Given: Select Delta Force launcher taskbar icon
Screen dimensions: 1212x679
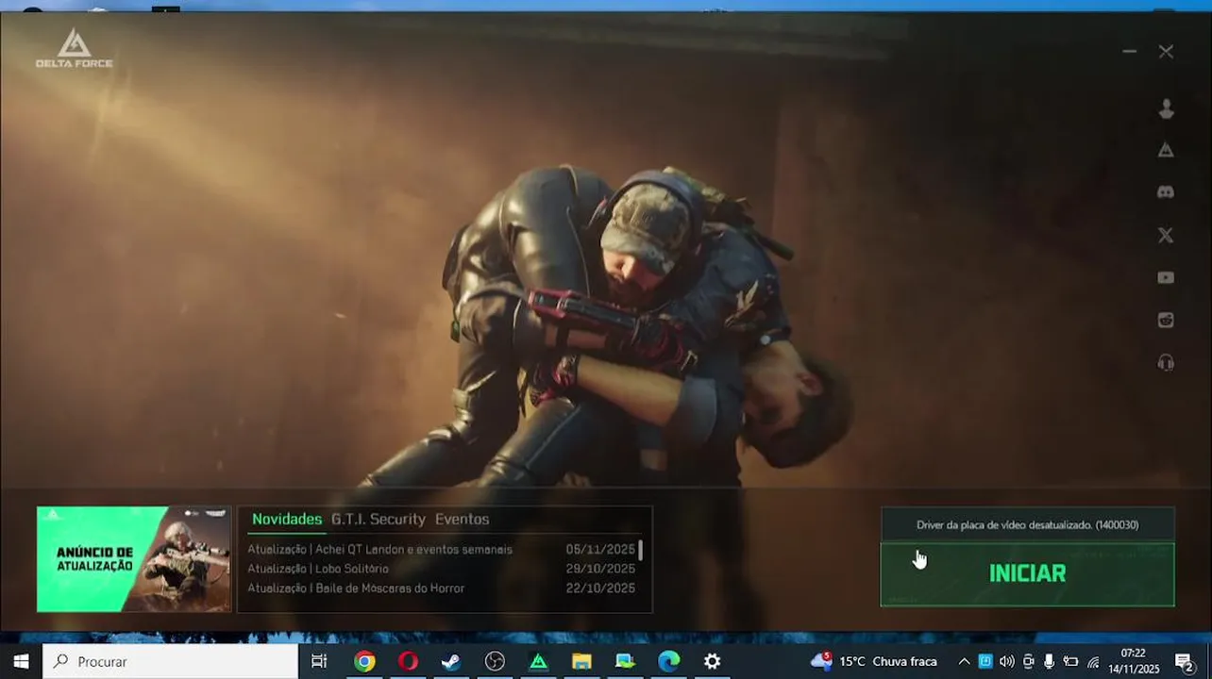Looking at the screenshot, I should (x=538, y=661).
